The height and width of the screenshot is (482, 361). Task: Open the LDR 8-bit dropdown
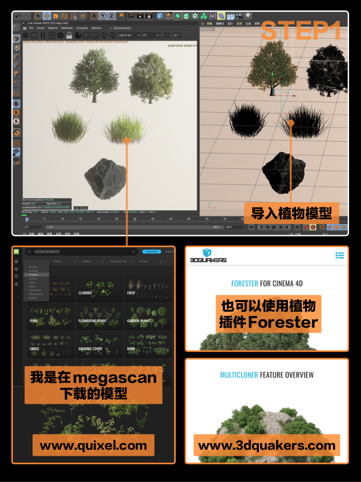point(129,35)
